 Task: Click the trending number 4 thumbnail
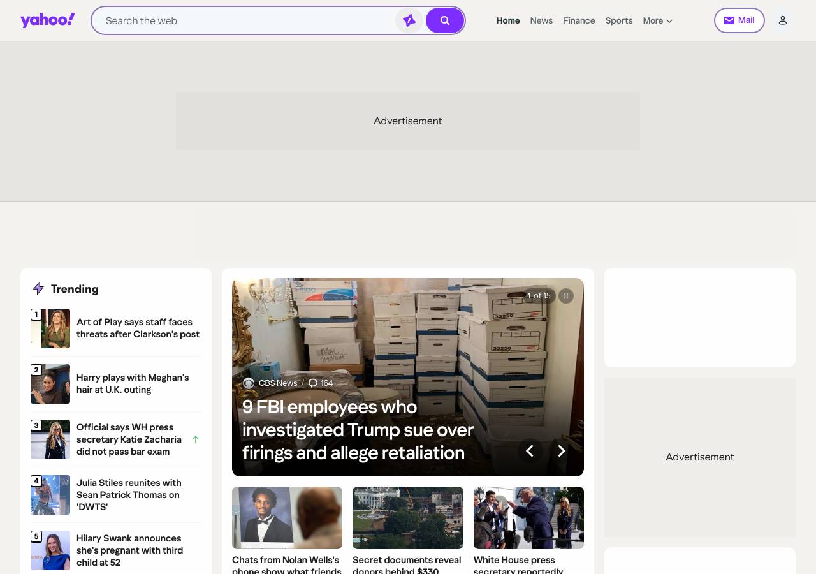tap(50, 495)
